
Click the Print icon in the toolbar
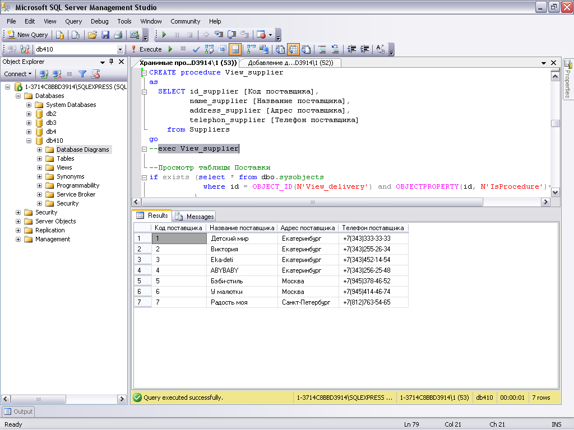[118, 35]
